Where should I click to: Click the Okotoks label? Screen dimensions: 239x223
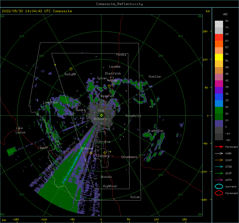click(x=106, y=177)
